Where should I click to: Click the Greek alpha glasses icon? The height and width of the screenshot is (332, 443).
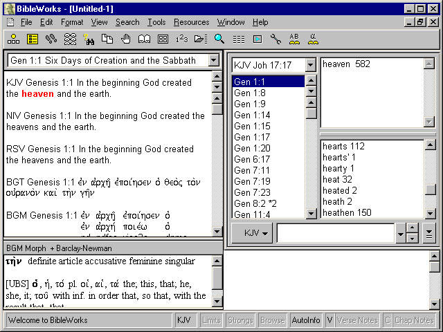pyautogui.click(x=313, y=39)
